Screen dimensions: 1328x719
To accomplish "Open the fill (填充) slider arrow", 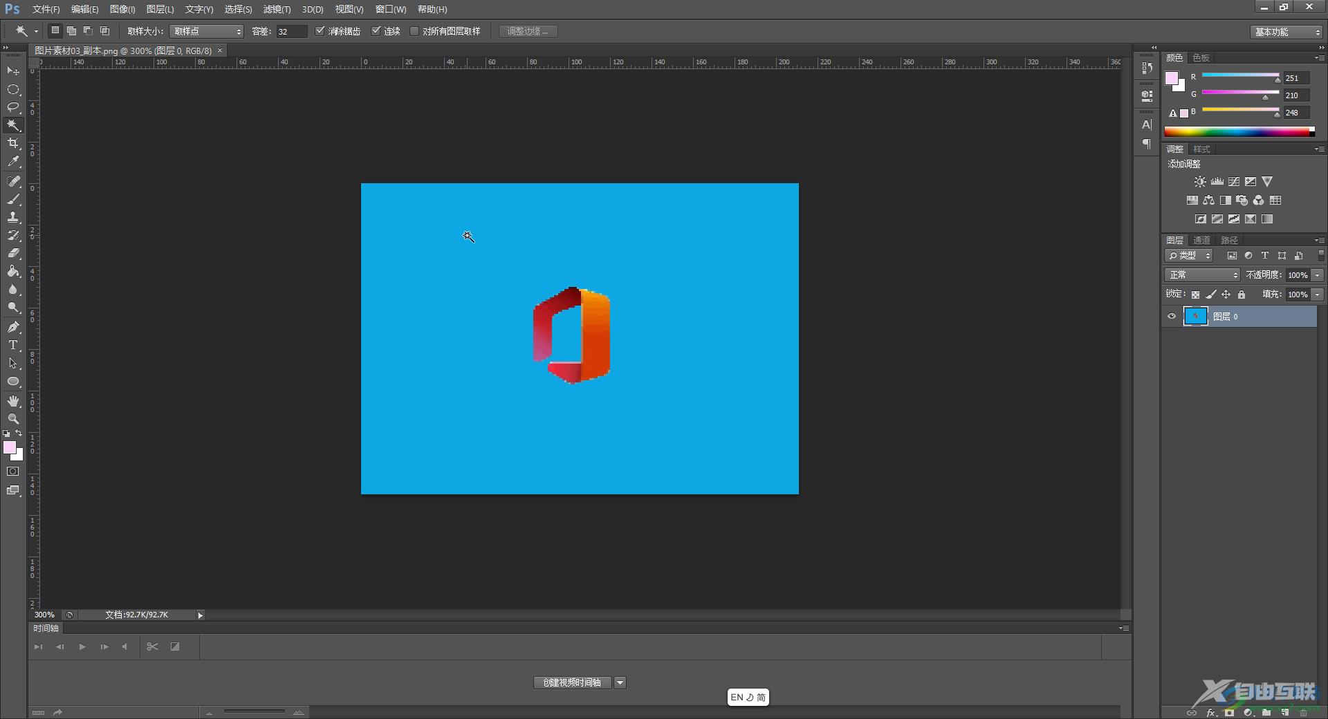I will coord(1318,295).
